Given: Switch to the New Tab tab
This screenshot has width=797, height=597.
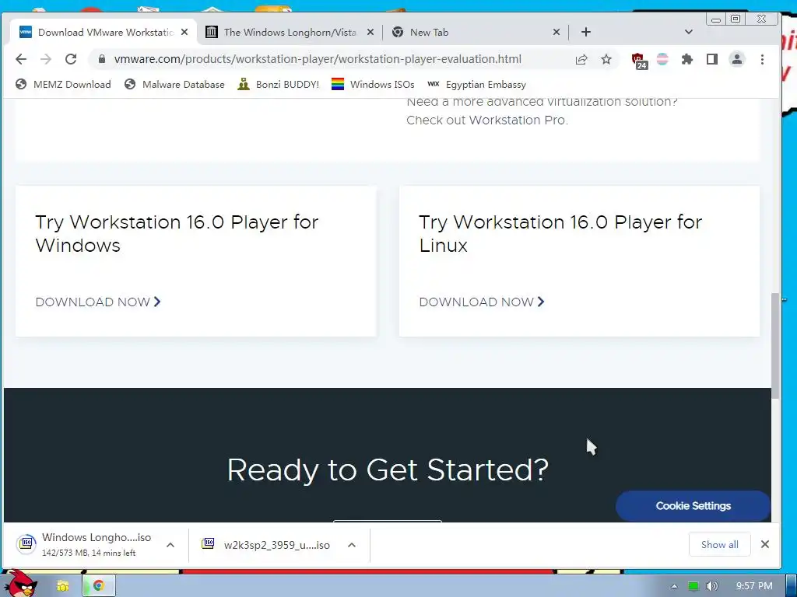Looking at the screenshot, I should pos(476,32).
